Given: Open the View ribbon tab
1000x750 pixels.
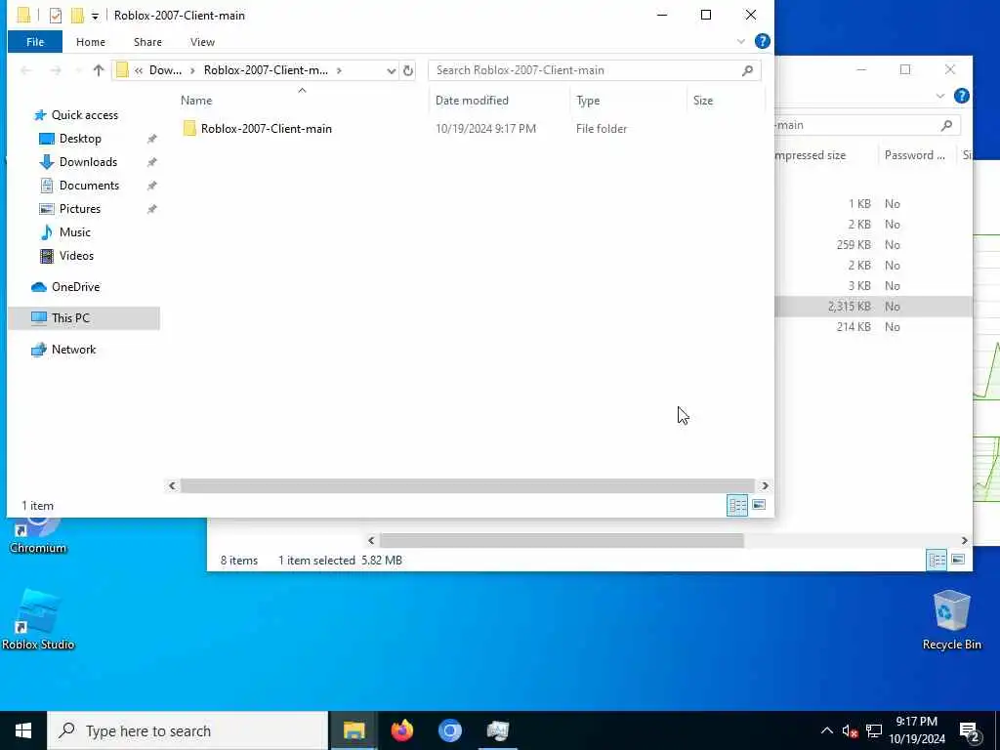Looking at the screenshot, I should point(202,42).
